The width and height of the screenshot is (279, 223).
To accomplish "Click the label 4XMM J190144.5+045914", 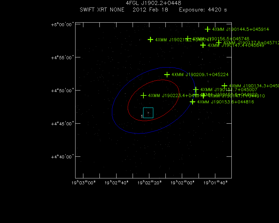I will tap(241, 29).
